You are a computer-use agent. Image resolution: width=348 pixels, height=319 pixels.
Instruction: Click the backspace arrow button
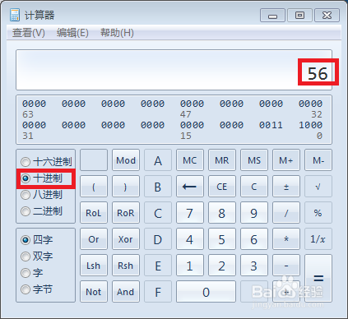coord(190,187)
